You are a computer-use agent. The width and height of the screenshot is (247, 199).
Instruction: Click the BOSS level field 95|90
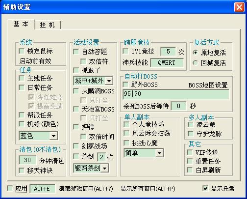(176, 94)
